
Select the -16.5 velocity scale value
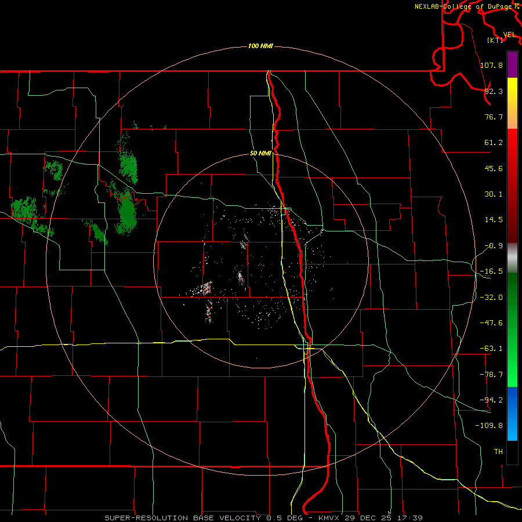click(491, 271)
